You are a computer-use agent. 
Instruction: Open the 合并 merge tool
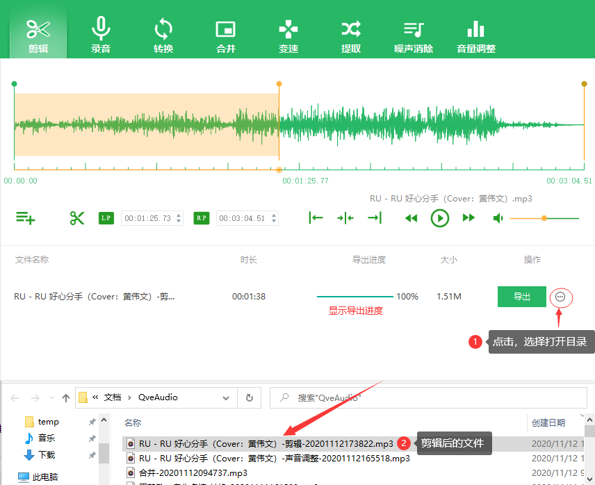point(226,35)
